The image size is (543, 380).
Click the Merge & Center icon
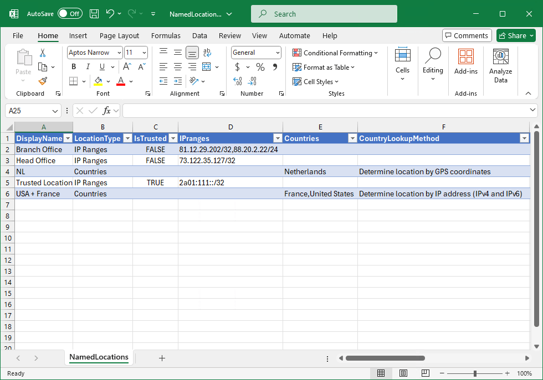[x=207, y=67]
